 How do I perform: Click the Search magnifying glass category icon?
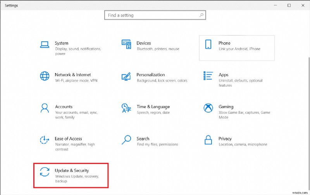click(x=126, y=139)
